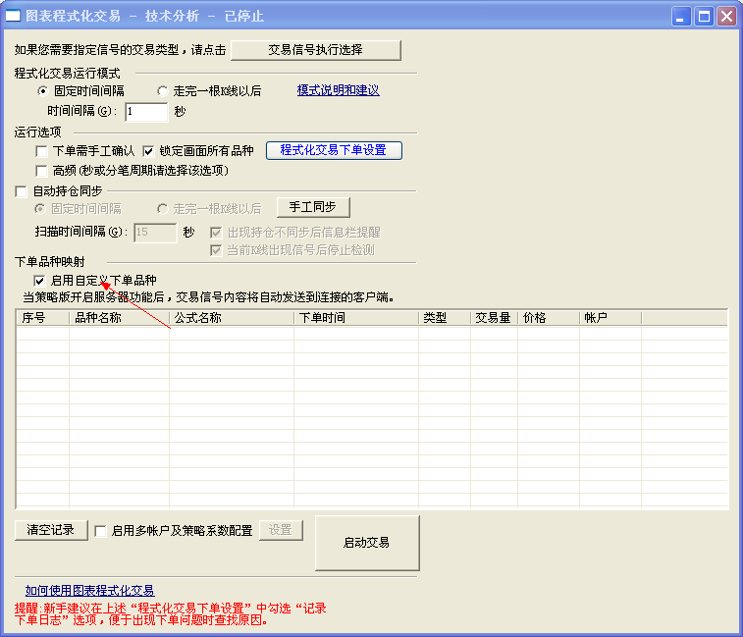
Task: Sort by 公式名称 column header
Action: click(x=232, y=318)
